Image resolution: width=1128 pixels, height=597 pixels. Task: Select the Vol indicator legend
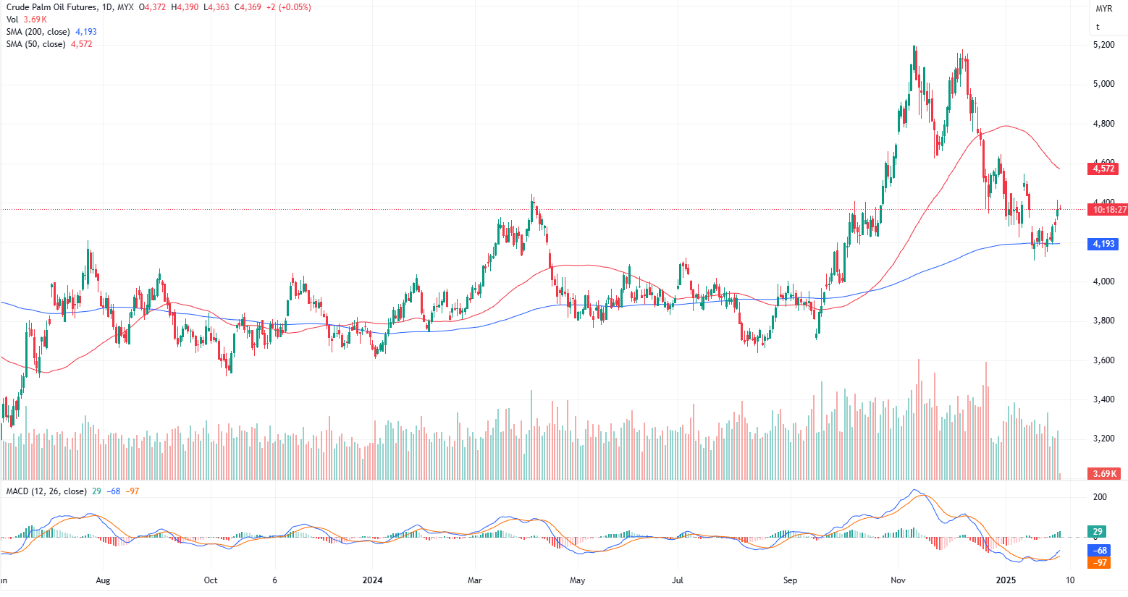tap(12, 20)
